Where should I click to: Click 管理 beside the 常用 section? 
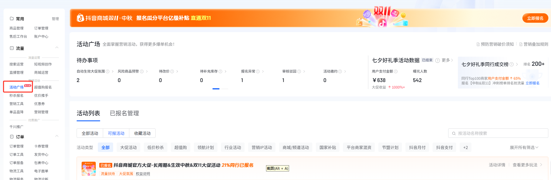[55, 19]
